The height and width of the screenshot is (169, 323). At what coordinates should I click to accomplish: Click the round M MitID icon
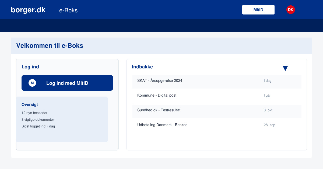pyautogui.click(x=32, y=83)
